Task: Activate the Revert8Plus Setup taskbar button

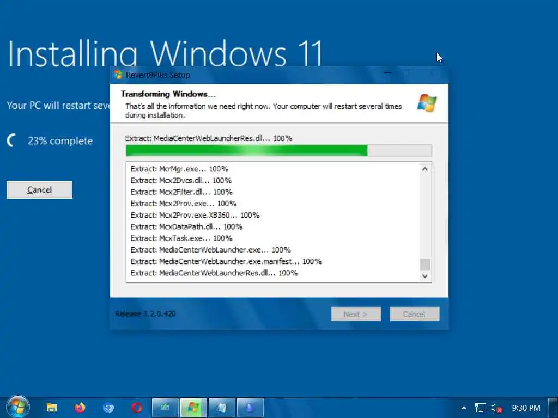Action: pos(193,407)
